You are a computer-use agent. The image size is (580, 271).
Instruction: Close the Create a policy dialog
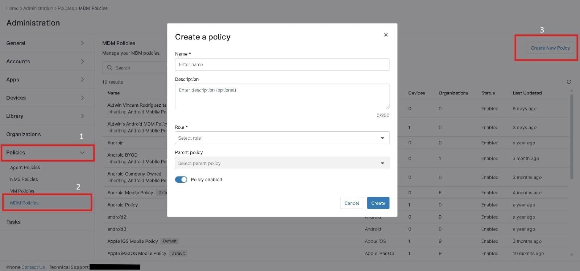[x=385, y=35]
